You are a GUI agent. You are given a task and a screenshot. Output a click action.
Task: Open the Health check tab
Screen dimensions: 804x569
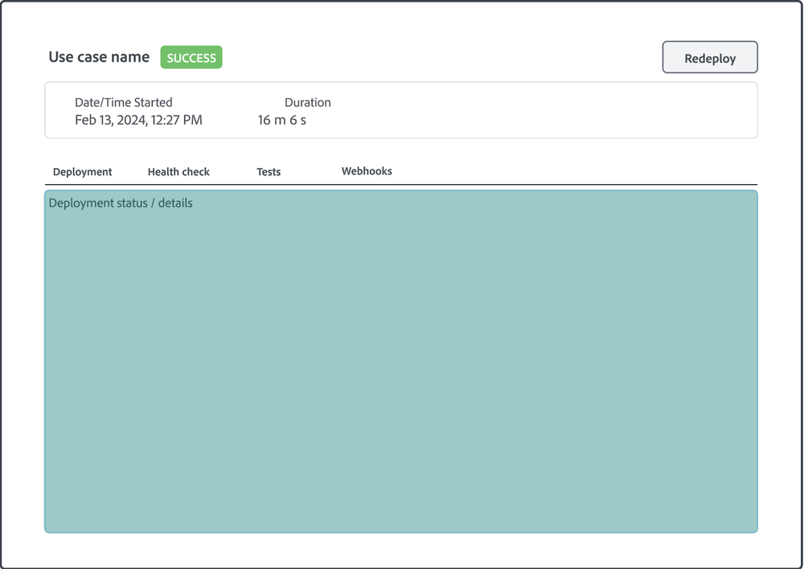tap(178, 172)
